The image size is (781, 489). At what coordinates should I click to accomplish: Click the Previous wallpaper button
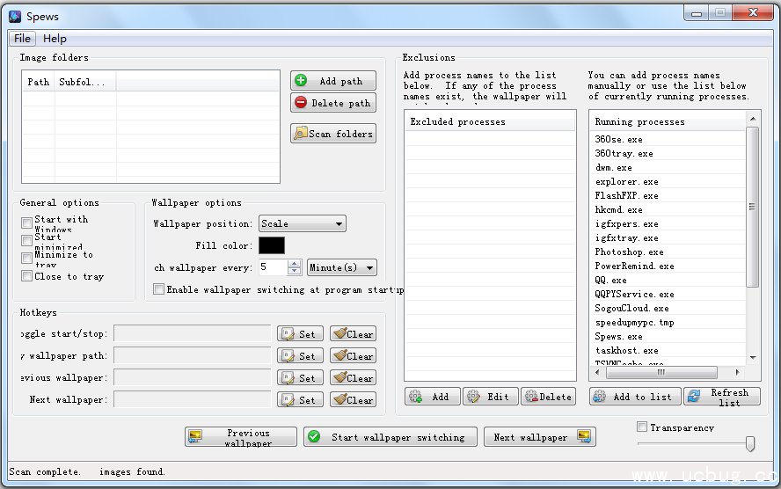click(240, 437)
